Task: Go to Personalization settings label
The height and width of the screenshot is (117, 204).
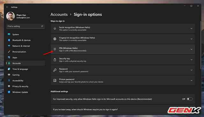Action: tap(19, 52)
